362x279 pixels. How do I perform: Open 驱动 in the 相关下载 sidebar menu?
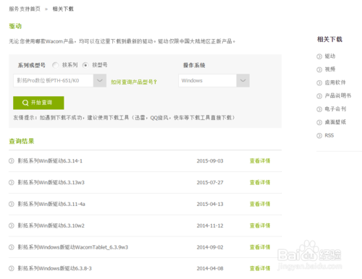330,56
